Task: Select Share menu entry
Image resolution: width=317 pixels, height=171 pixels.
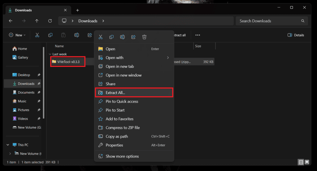Action: [x=134, y=84]
